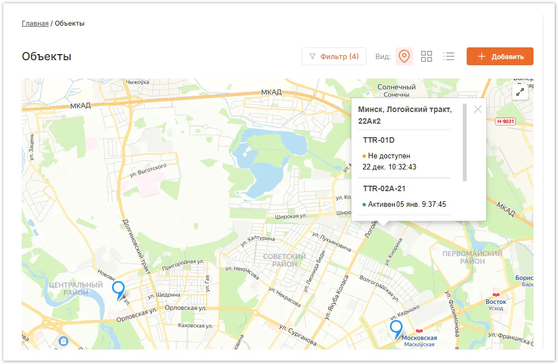The image size is (558, 364).
Task: Click timestamp 05 янв. 9:37:45
Action: tap(421, 204)
